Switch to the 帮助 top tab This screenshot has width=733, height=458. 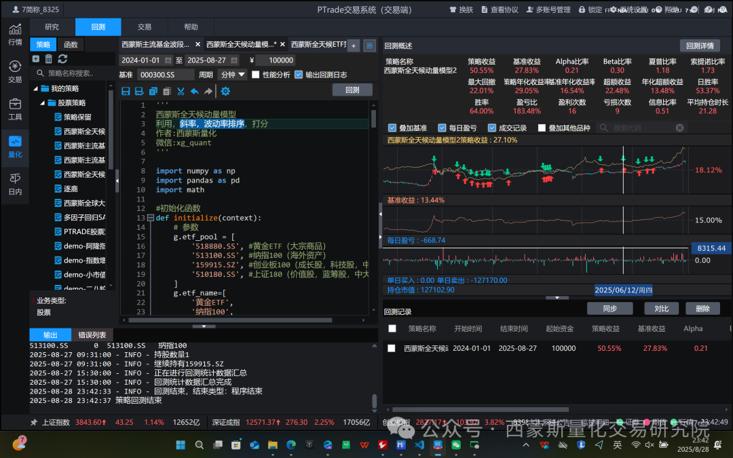[191, 27]
